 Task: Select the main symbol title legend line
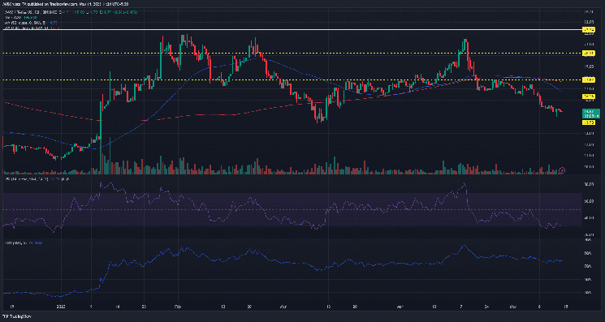(70, 12)
